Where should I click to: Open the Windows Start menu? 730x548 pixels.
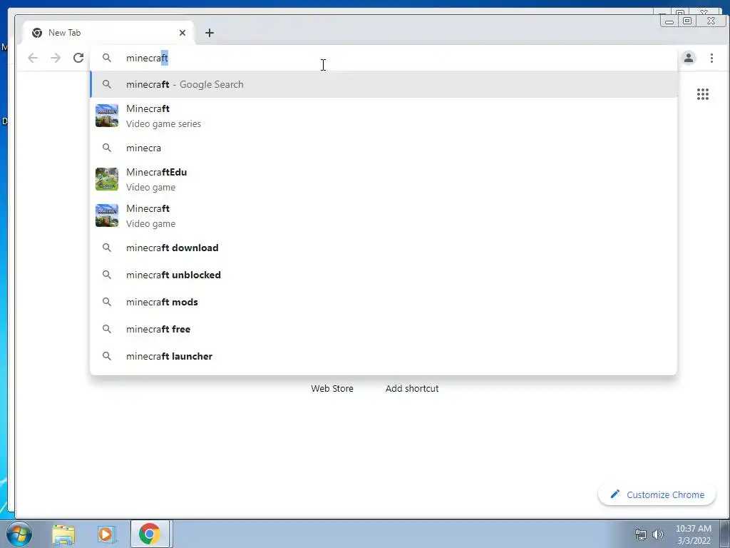(x=19, y=534)
